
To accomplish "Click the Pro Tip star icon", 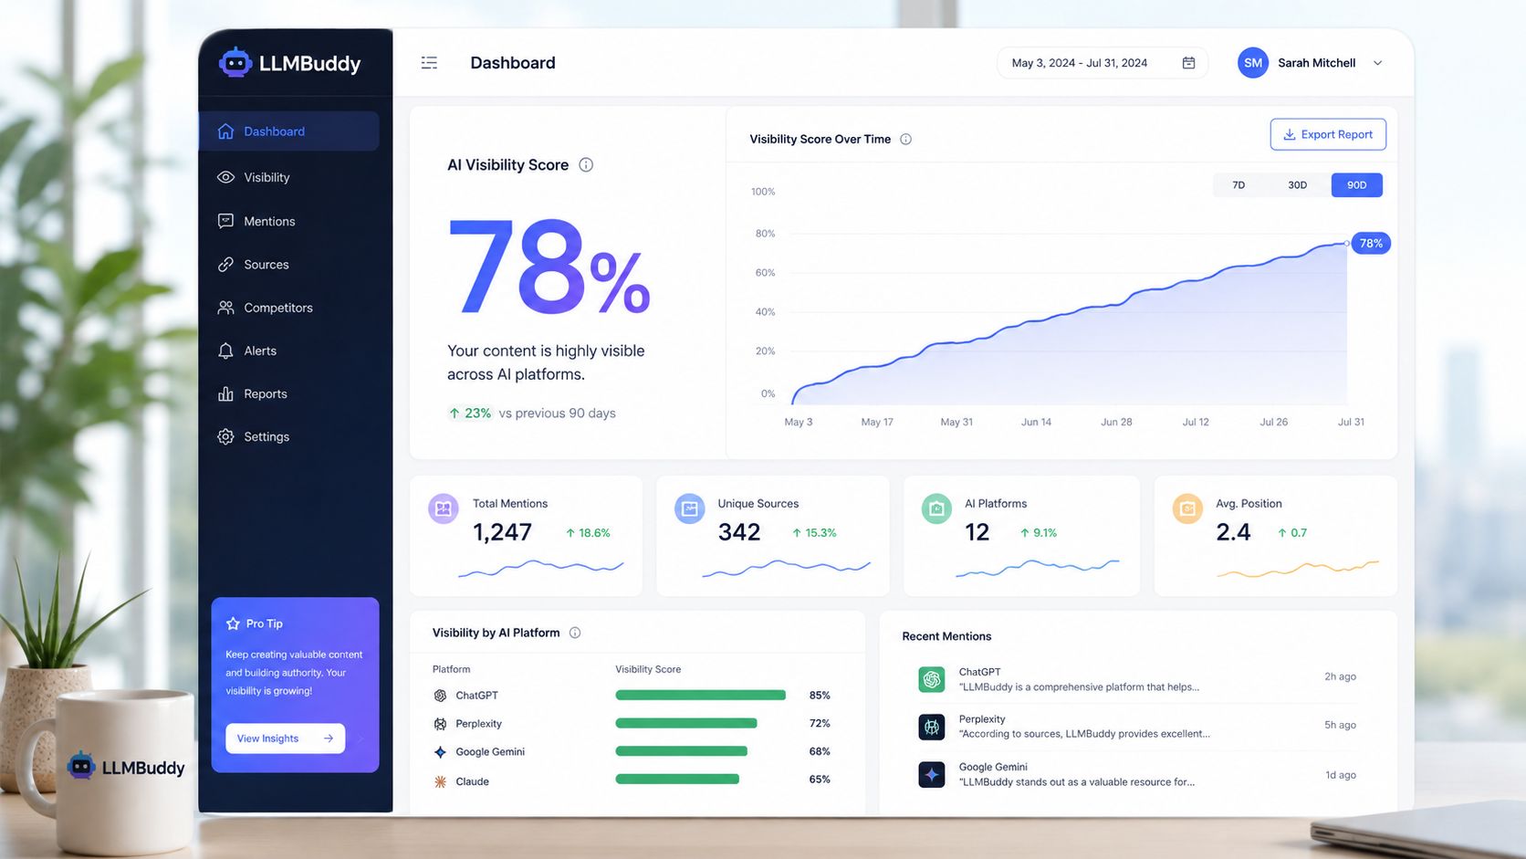I will point(233,623).
